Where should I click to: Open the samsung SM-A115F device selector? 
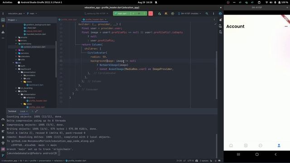(x=96, y=14)
